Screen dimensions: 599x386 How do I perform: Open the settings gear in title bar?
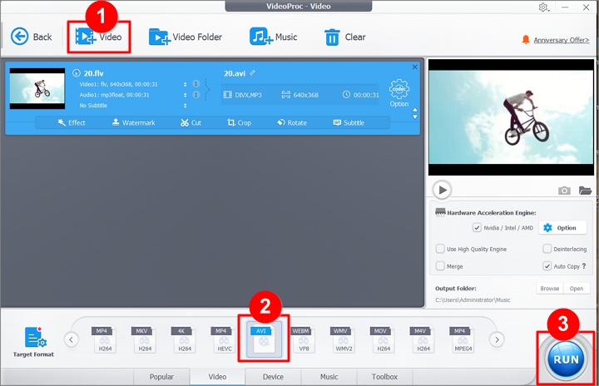coord(543,7)
